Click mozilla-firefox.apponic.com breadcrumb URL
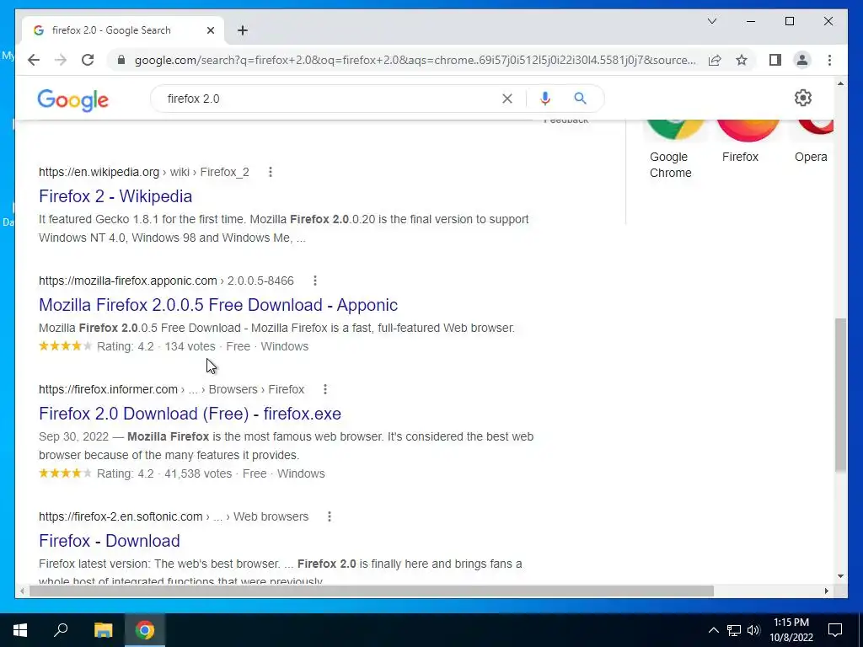 166,281
